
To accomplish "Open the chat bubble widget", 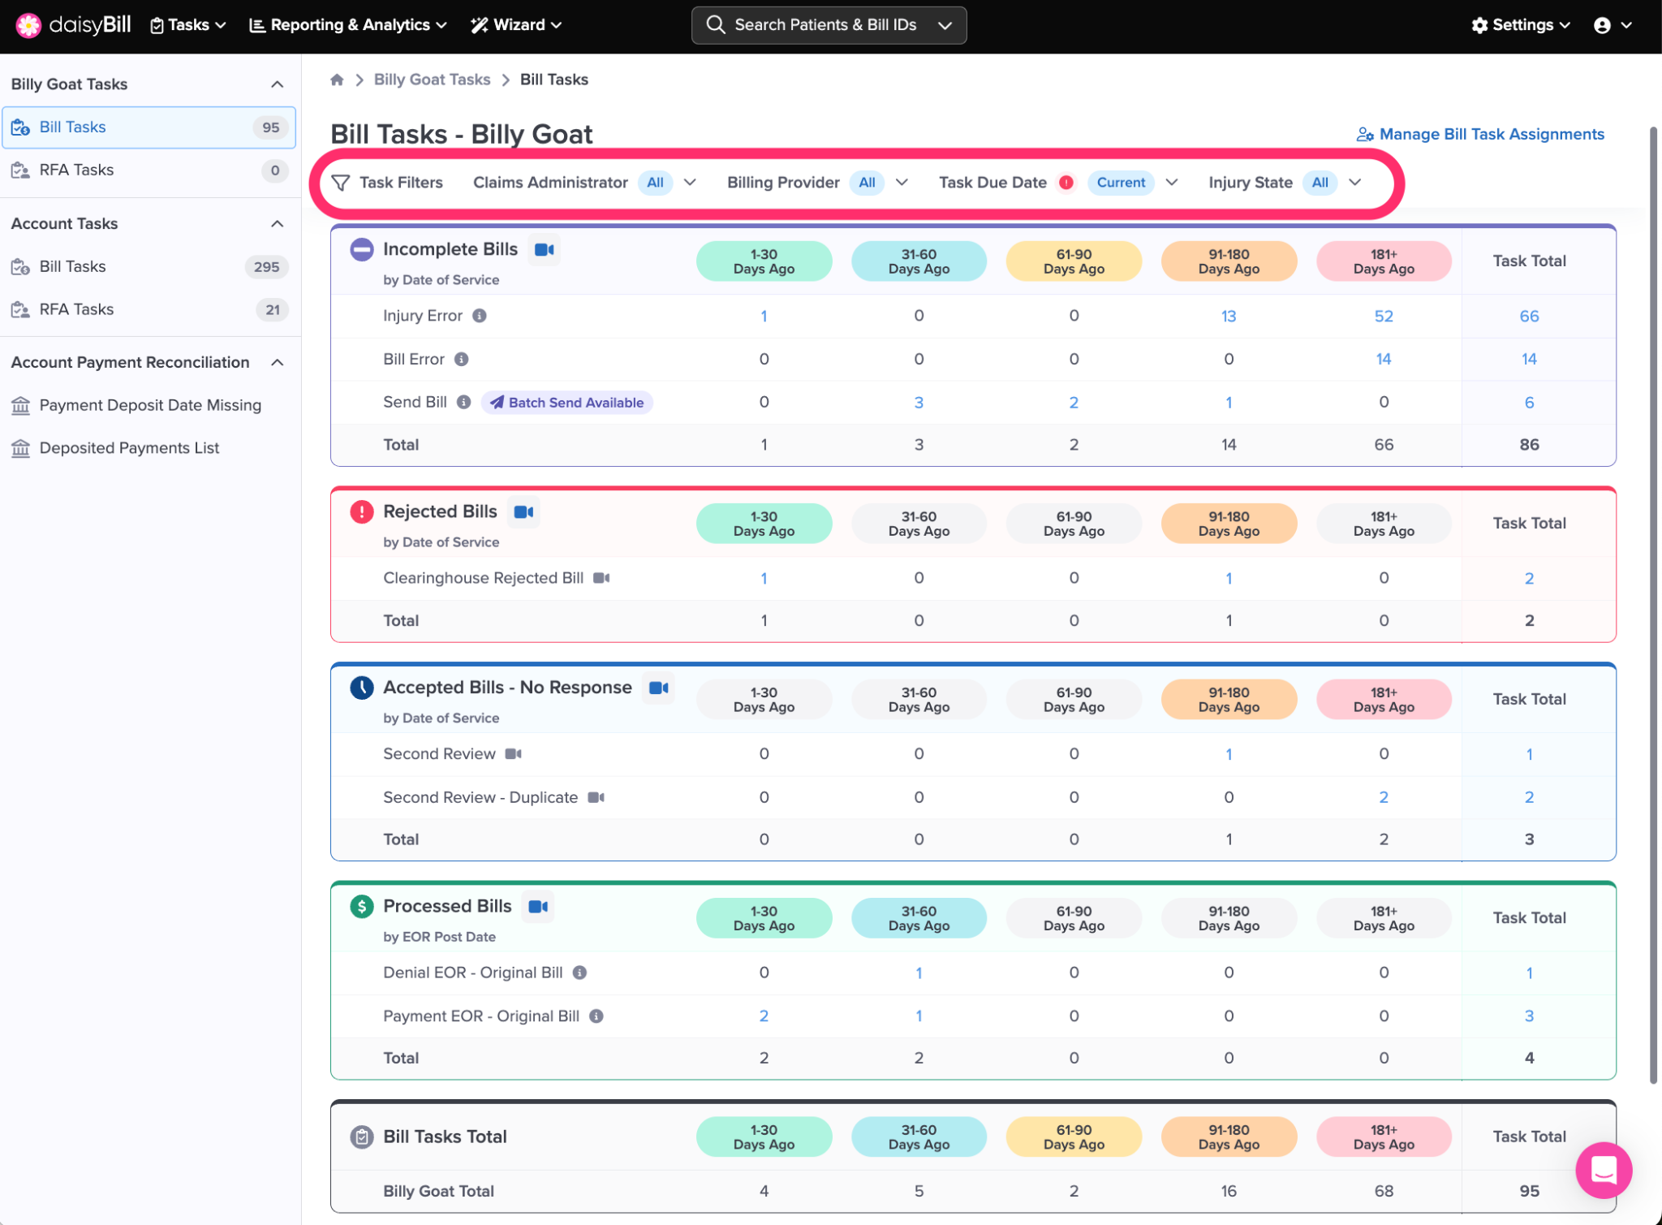I will [1604, 1170].
